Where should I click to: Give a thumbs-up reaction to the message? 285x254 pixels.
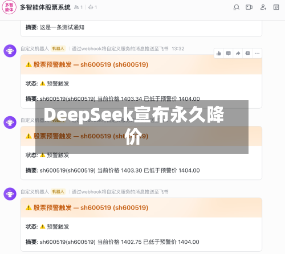[219, 54]
